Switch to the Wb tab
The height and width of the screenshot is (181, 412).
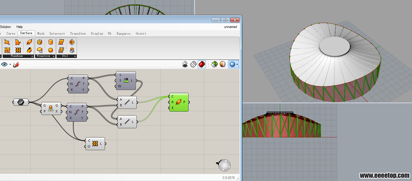(x=110, y=33)
